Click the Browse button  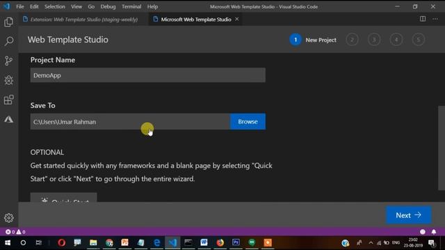click(x=248, y=122)
